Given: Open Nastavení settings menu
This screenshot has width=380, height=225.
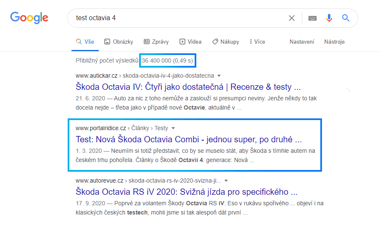Looking at the screenshot, I should [302, 42].
